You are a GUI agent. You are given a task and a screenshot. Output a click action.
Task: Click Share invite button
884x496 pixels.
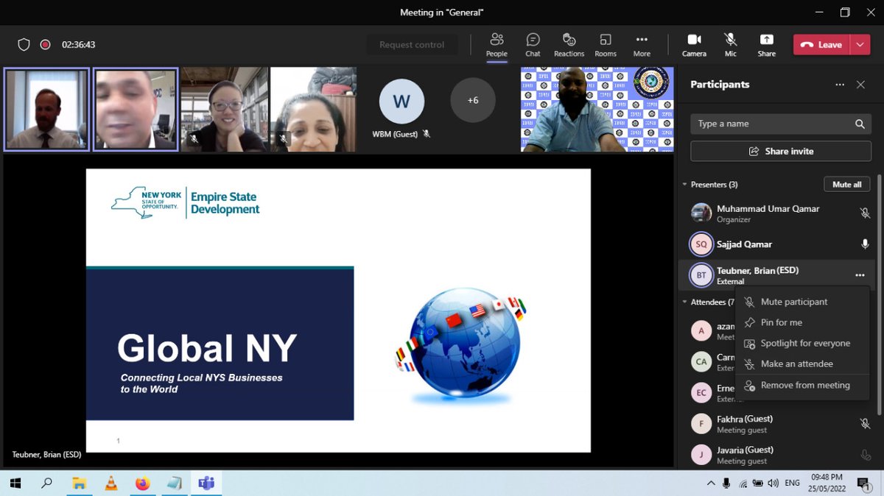pyautogui.click(x=781, y=151)
